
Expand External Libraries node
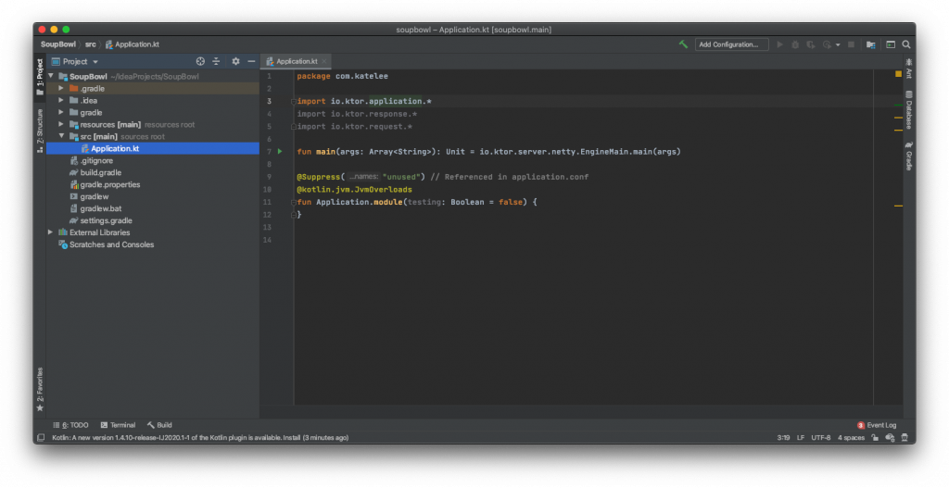[x=51, y=232]
